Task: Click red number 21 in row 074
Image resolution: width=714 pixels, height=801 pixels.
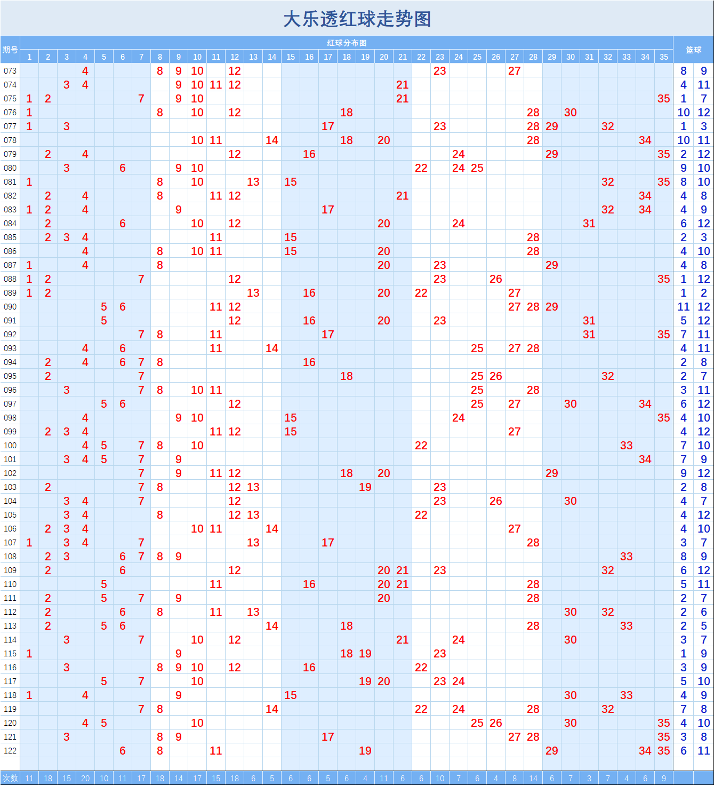Action: [403, 85]
